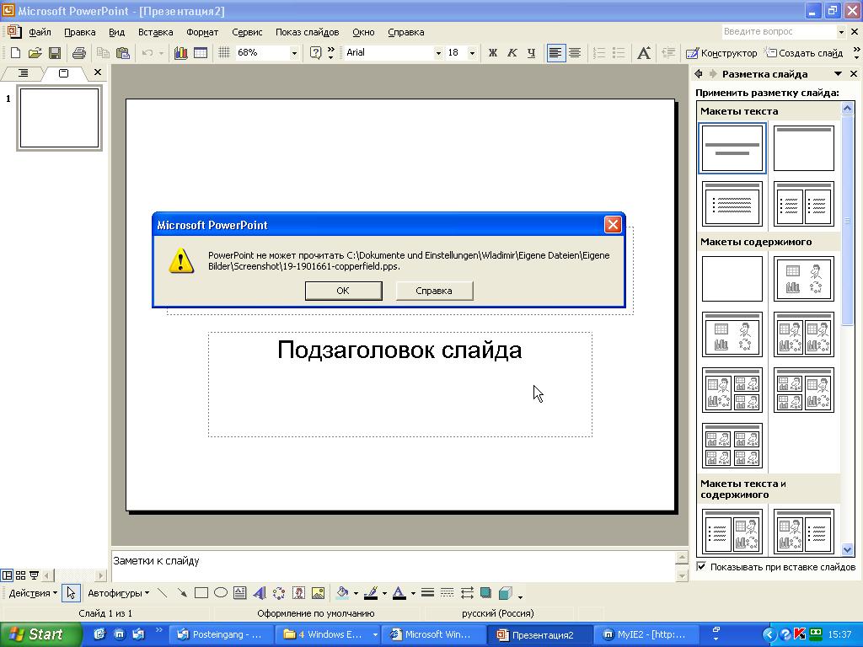Insert clip art from the drawing toolbar
863x647 pixels.
point(299,592)
